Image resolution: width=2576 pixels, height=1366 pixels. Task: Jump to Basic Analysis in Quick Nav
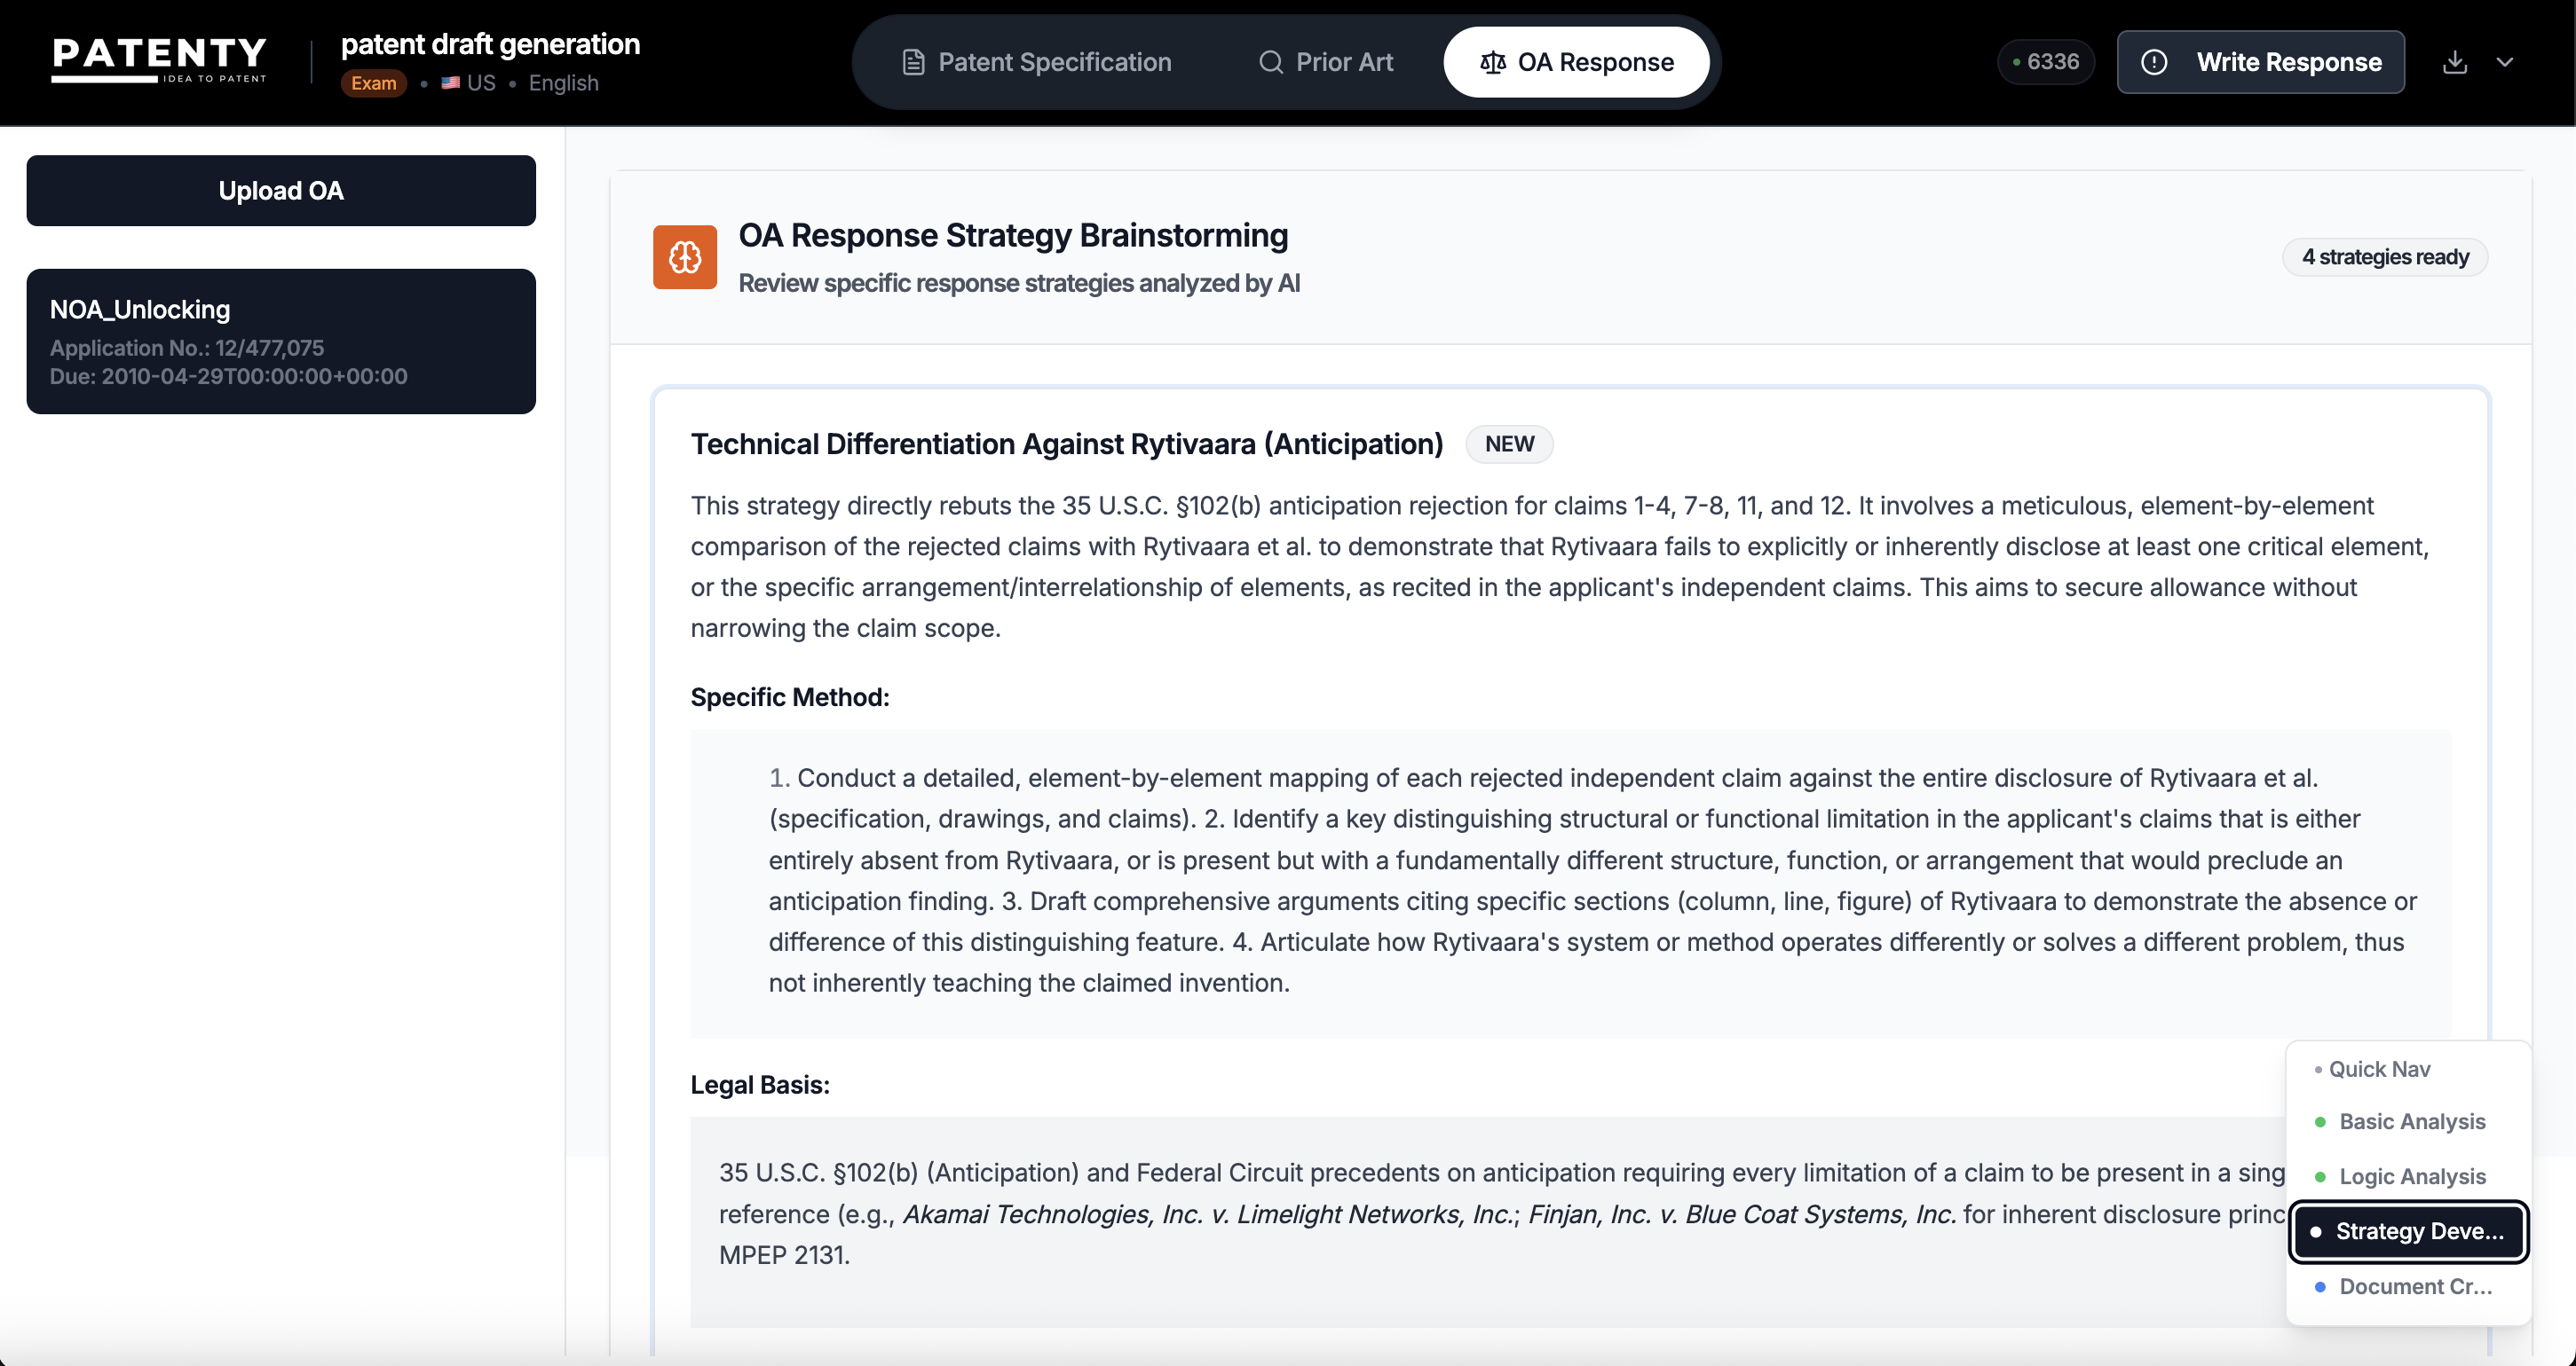click(2411, 1121)
